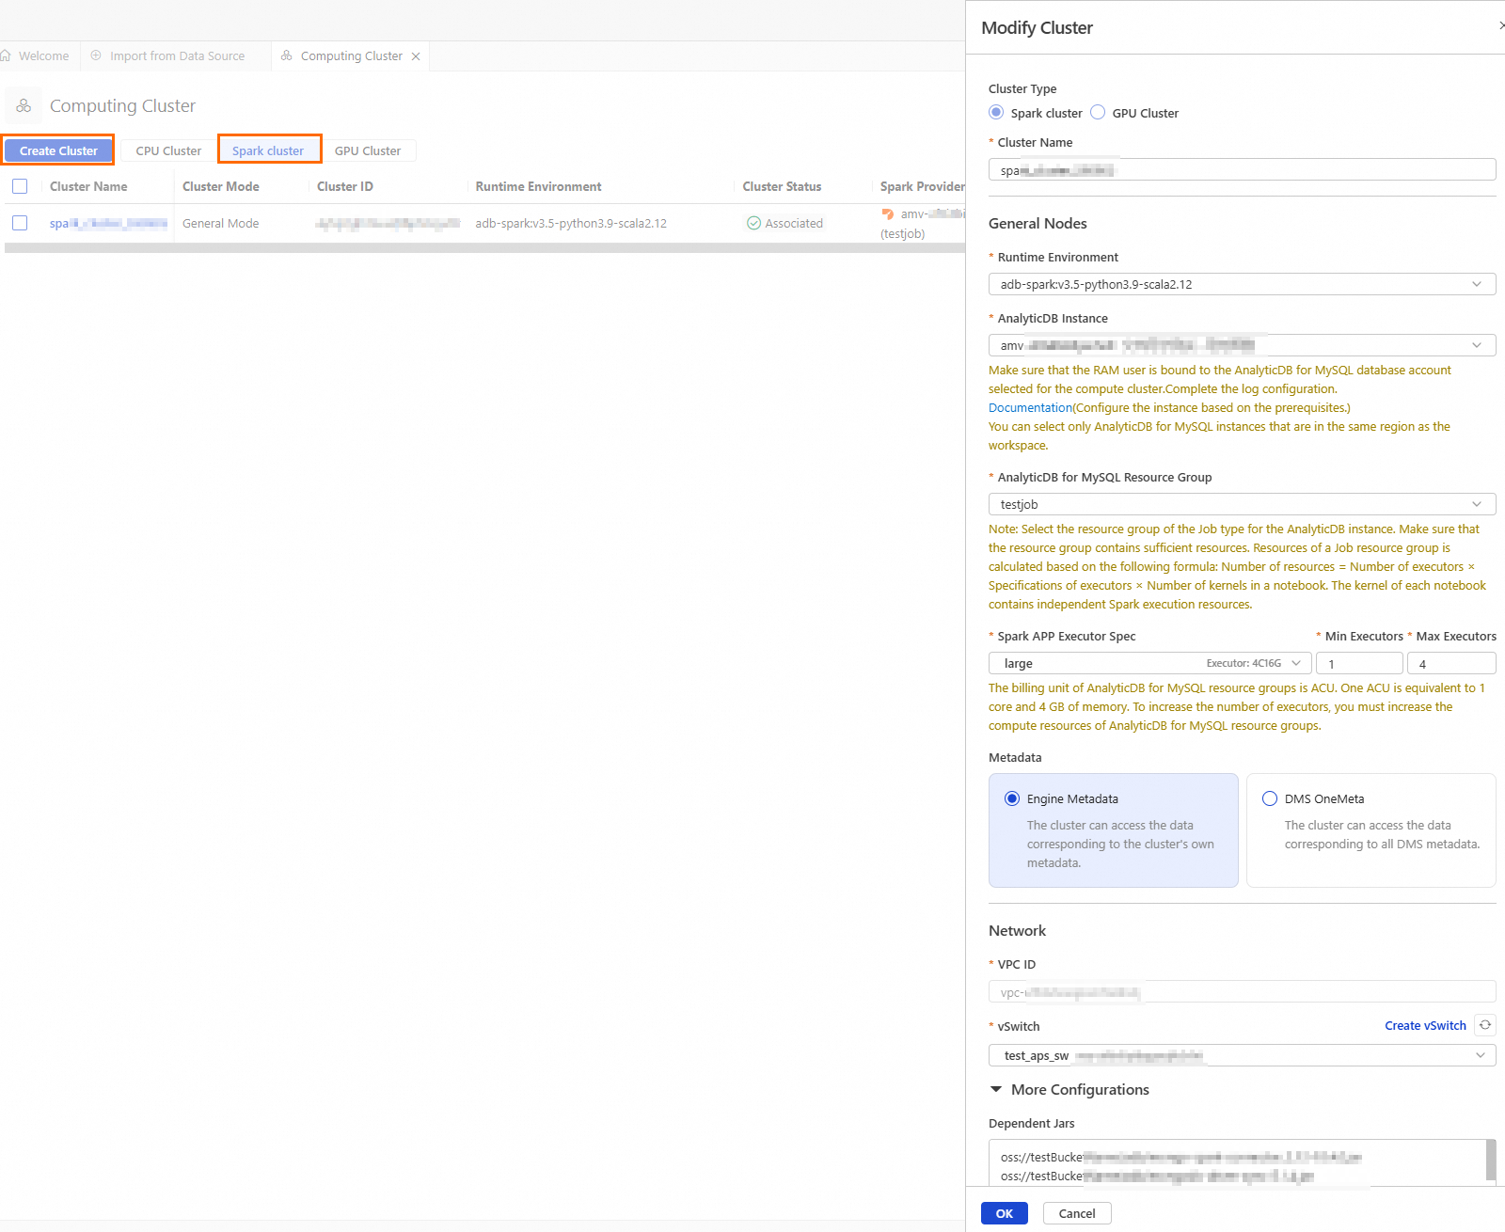Show the CPU Cluster tab
This screenshot has height=1232, width=1505.
[168, 150]
